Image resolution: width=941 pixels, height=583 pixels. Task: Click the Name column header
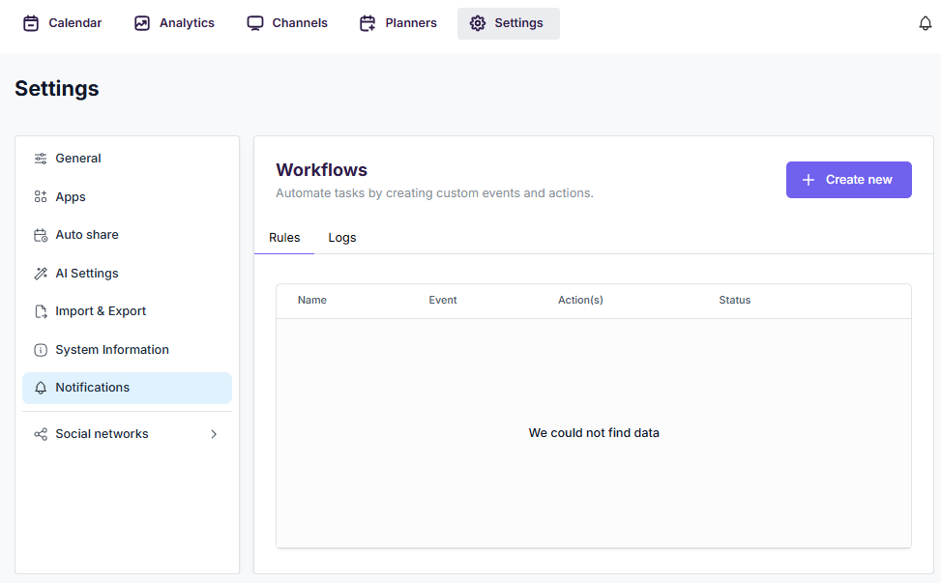(x=312, y=301)
